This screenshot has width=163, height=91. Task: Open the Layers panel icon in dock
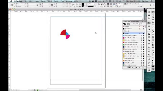tap(149, 15)
